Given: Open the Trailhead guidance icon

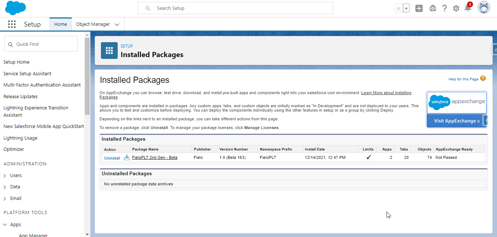Looking at the screenshot, I should pos(433,8).
